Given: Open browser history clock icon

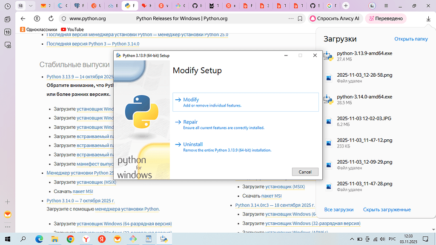Looking at the screenshot, I should coord(8,6).
